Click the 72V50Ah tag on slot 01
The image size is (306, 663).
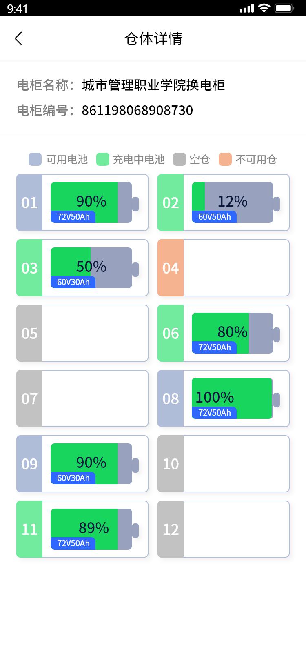click(x=73, y=217)
